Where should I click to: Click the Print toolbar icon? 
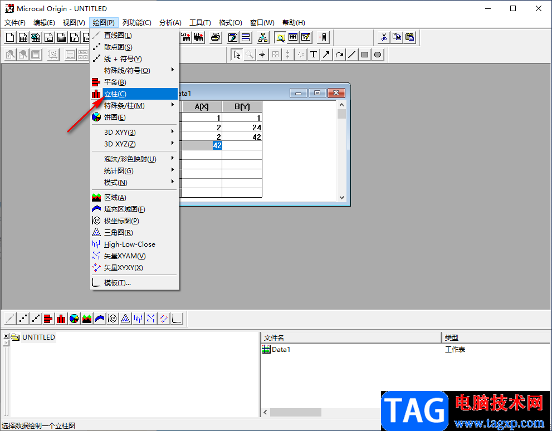pyautogui.click(x=216, y=37)
